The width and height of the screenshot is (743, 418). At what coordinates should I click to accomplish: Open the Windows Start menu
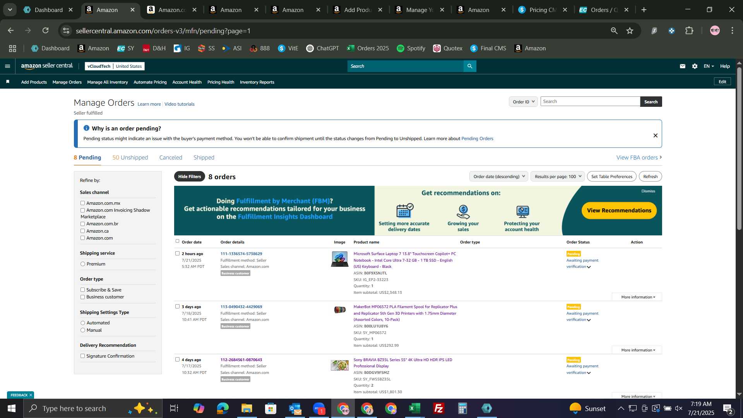coord(12,408)
